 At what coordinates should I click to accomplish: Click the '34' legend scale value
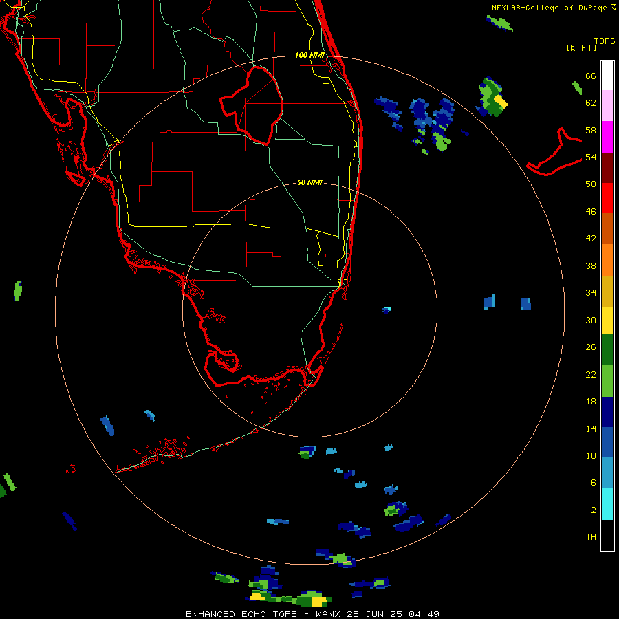[591, 292]
